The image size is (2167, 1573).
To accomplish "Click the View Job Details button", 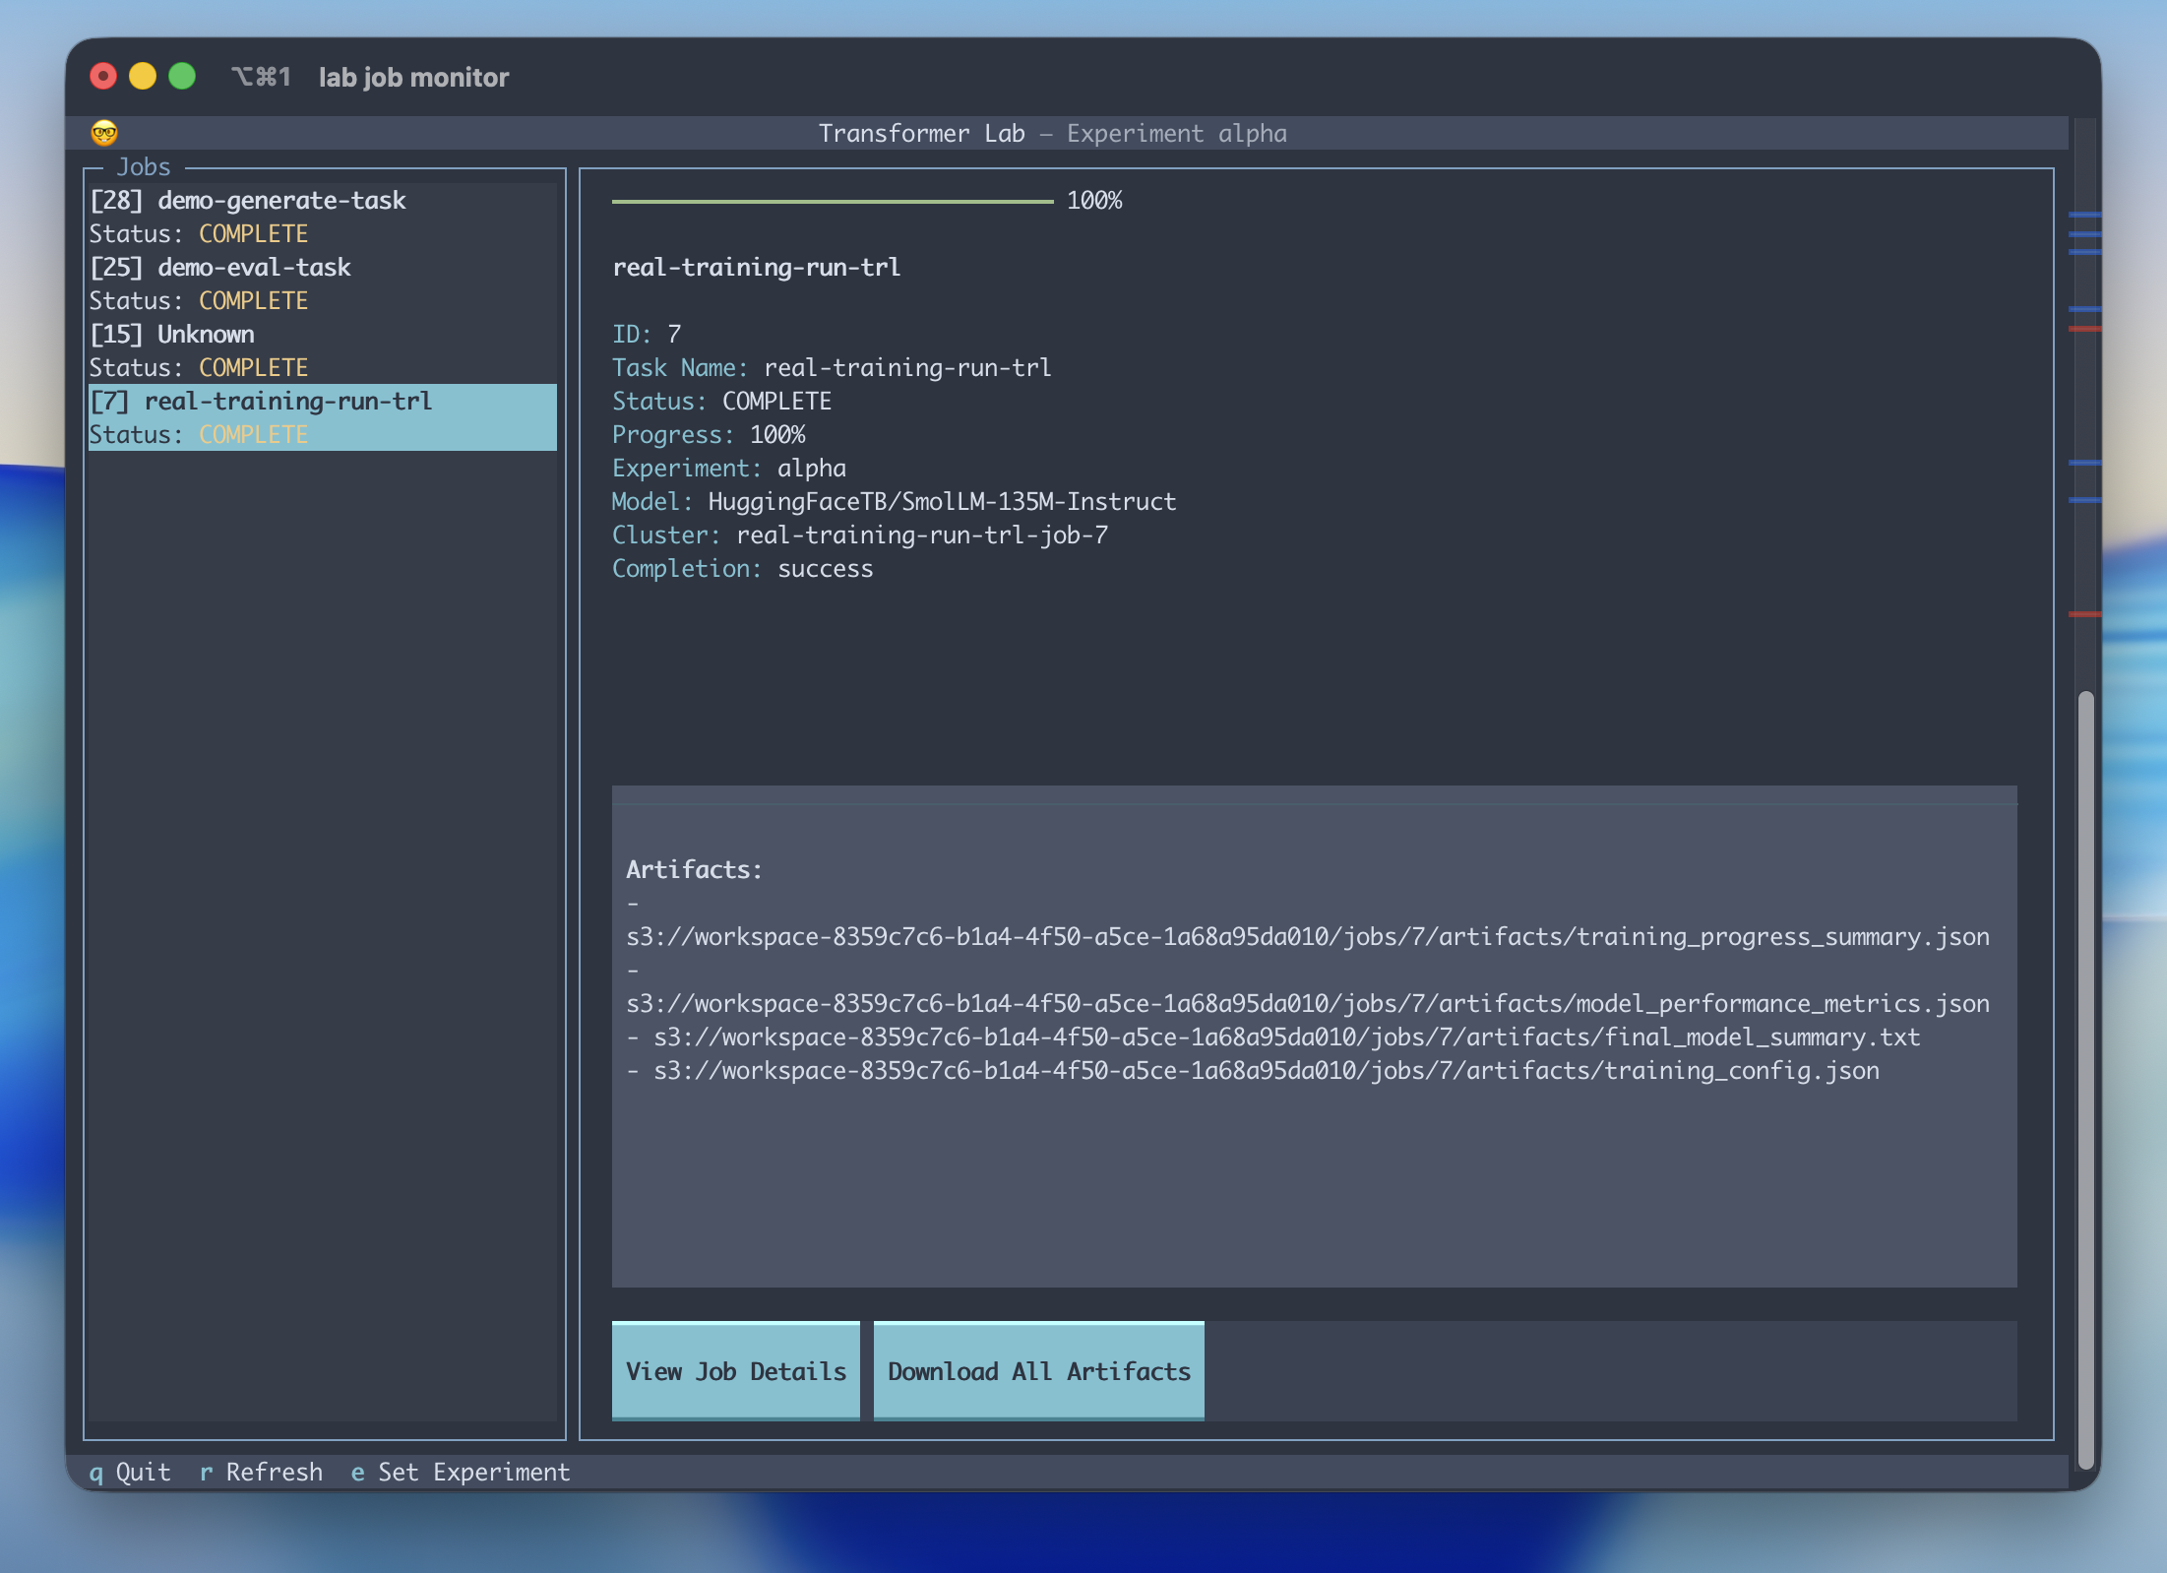I will [x=735, y=1370].
